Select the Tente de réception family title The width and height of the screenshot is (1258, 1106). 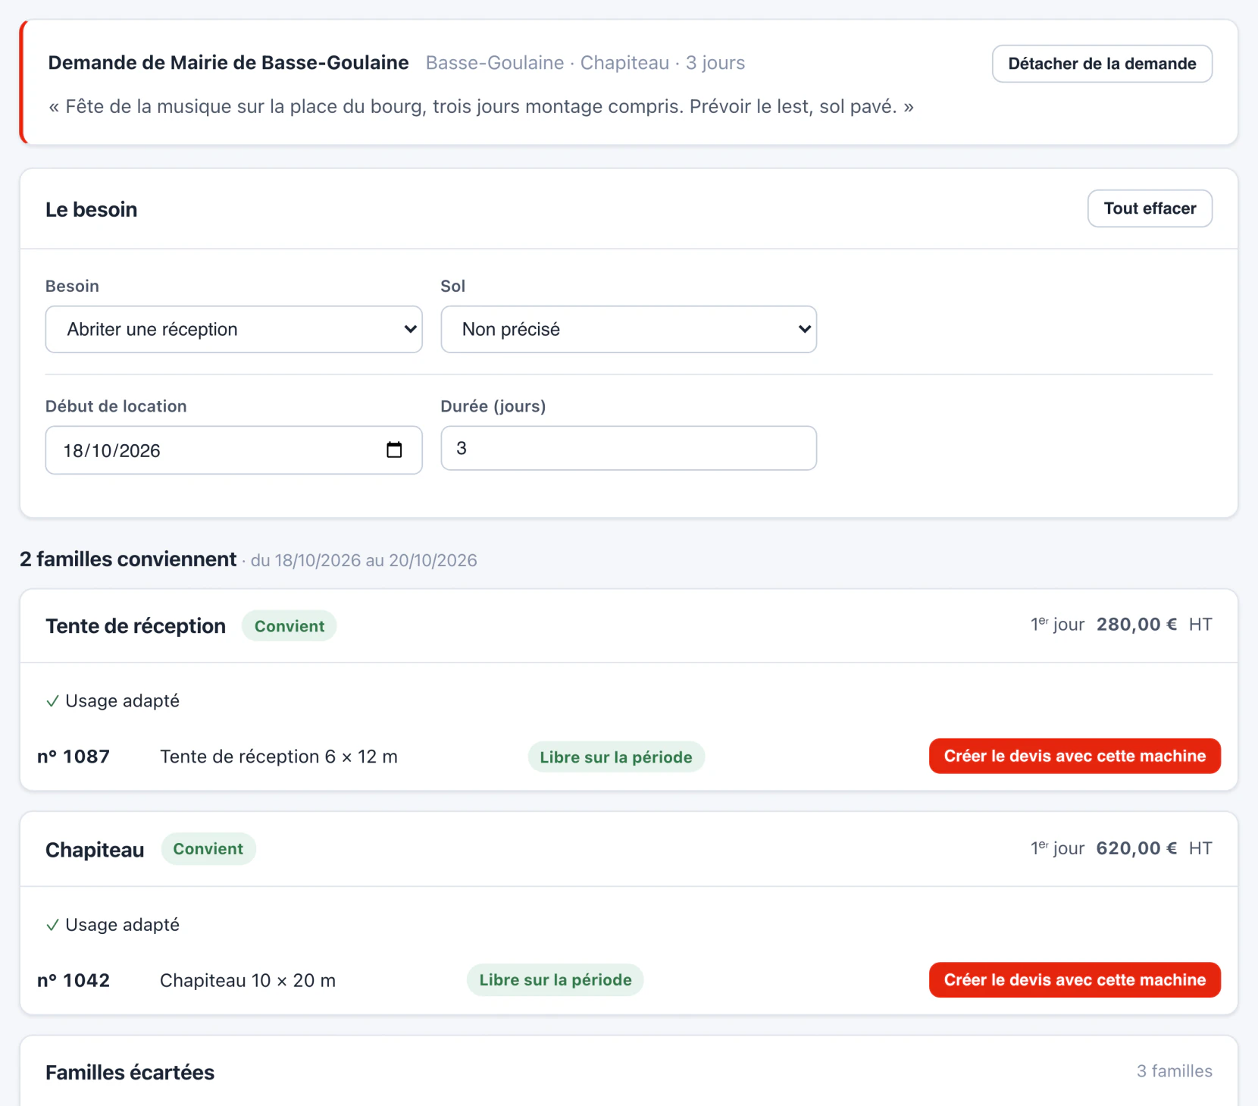(136, 626)
